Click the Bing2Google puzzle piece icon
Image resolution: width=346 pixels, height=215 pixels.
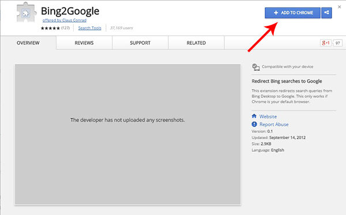pyautogui.click(x=26, y=13)
